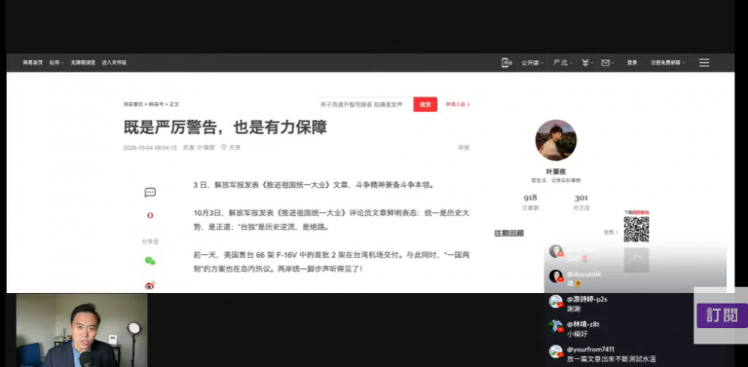
Task: Open the author avatar of 叶葉夜
Action: (x=556, y=140)
